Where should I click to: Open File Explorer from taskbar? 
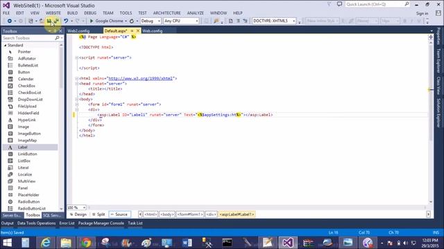coord(66,243)
